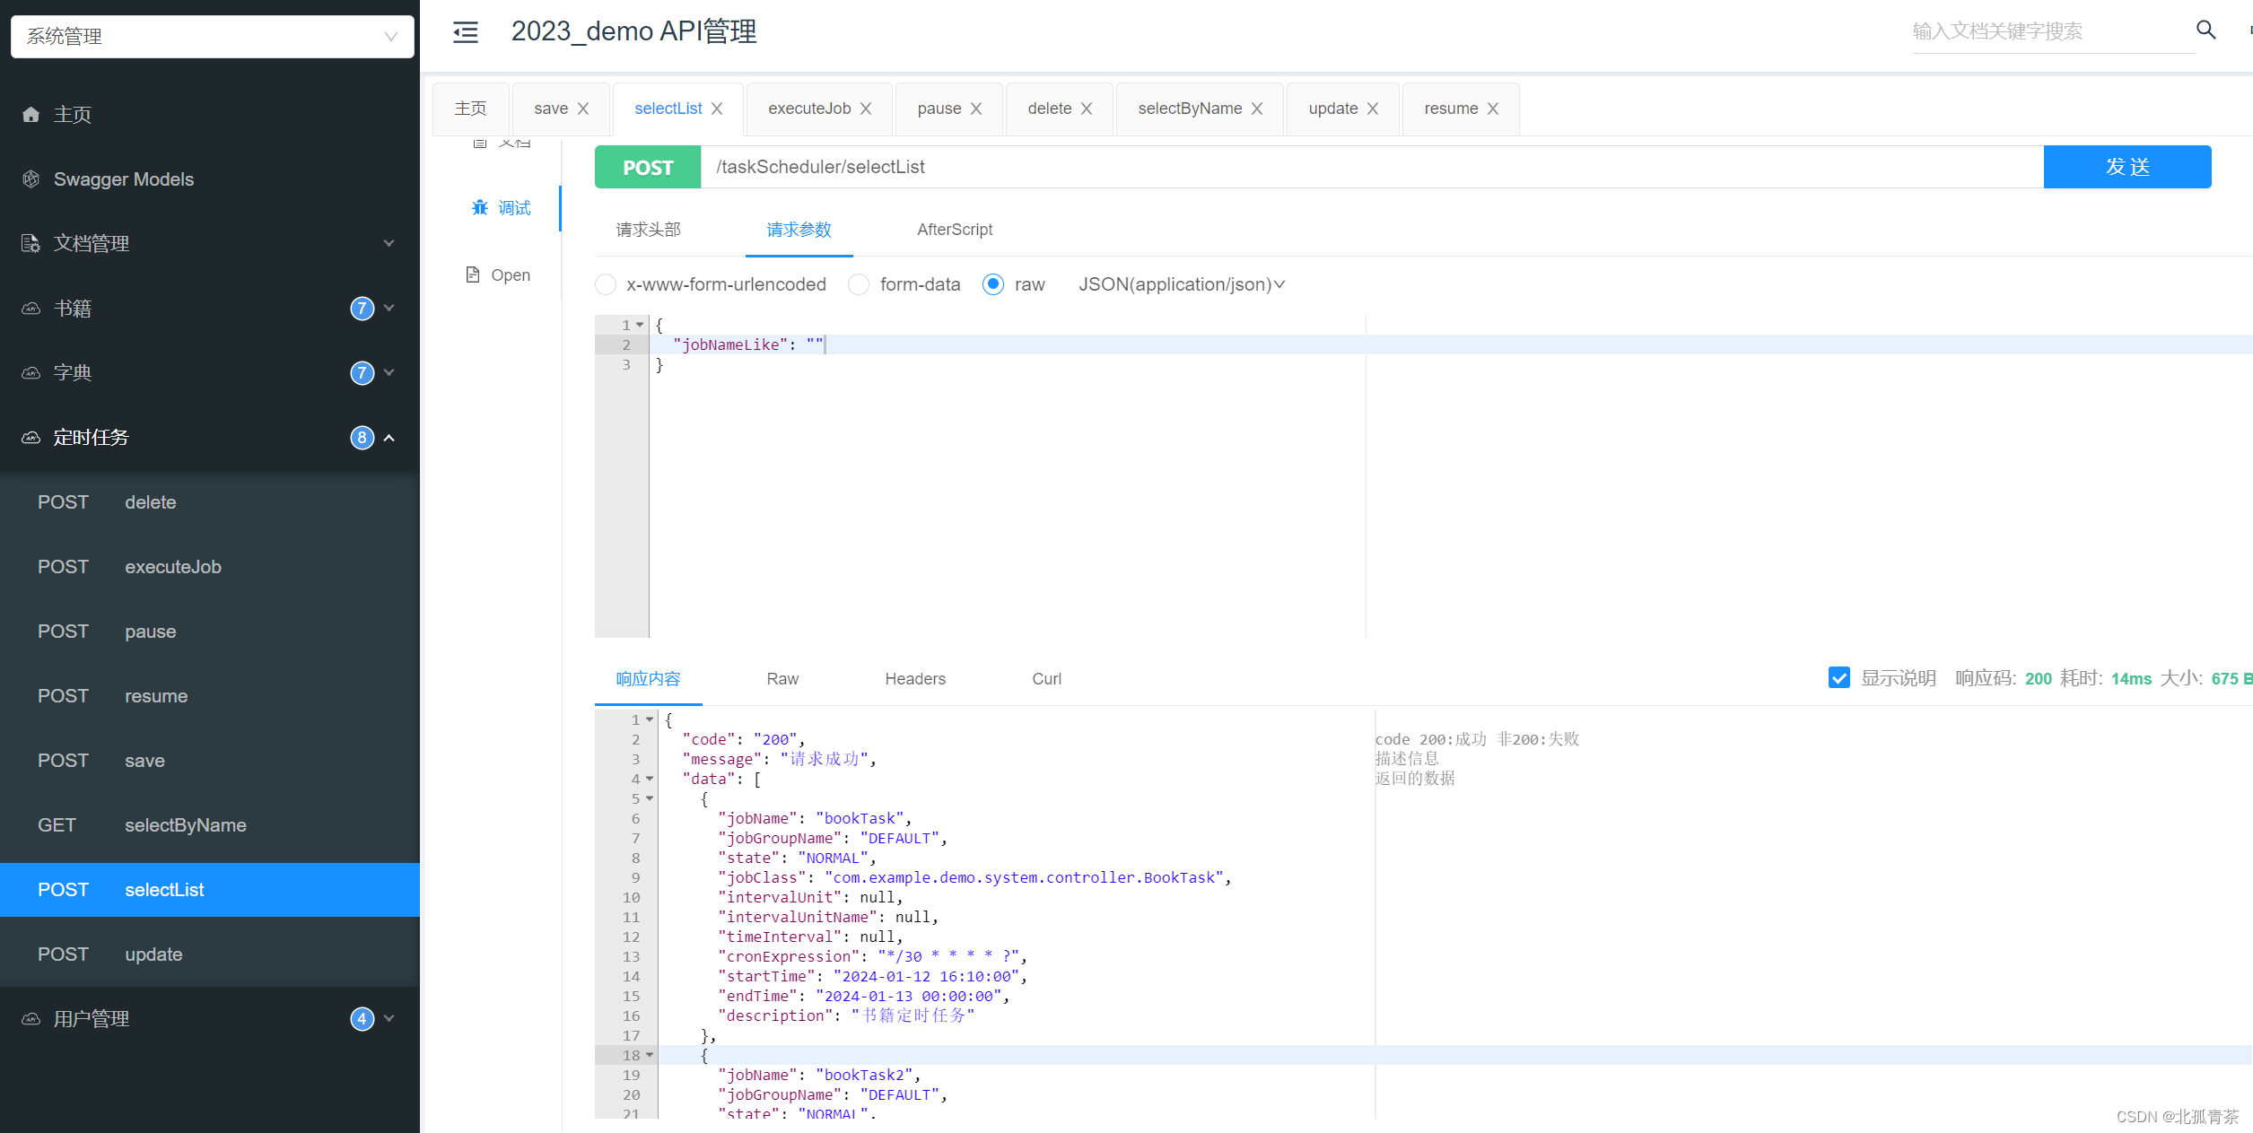Click the home icon beside 主页
Screen dimensions: 2253x1133
(31, 115)
